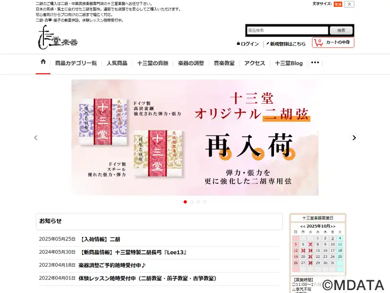Open news 【入荷情報】二胡
Viewport: 390px width, 293px height.
100,239
